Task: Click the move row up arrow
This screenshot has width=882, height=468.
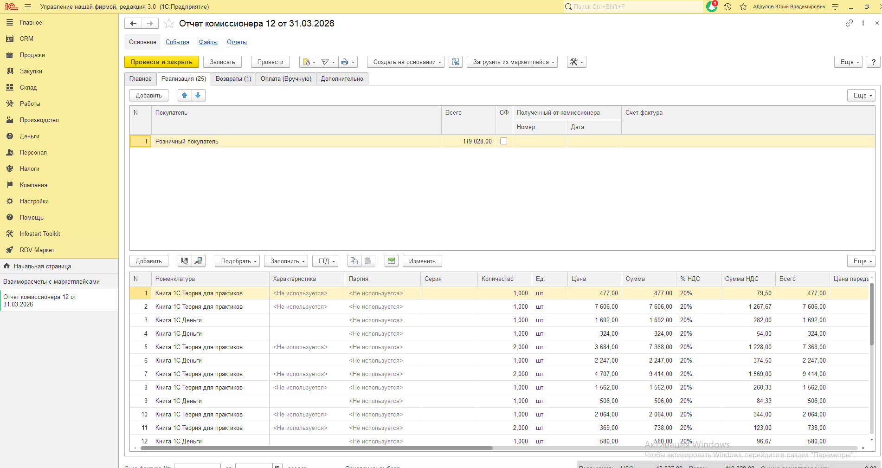Action: tap(184, 95)
